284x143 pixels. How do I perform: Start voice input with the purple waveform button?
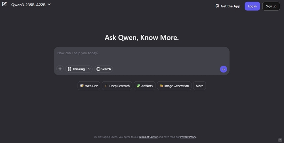tap(224, 69)
